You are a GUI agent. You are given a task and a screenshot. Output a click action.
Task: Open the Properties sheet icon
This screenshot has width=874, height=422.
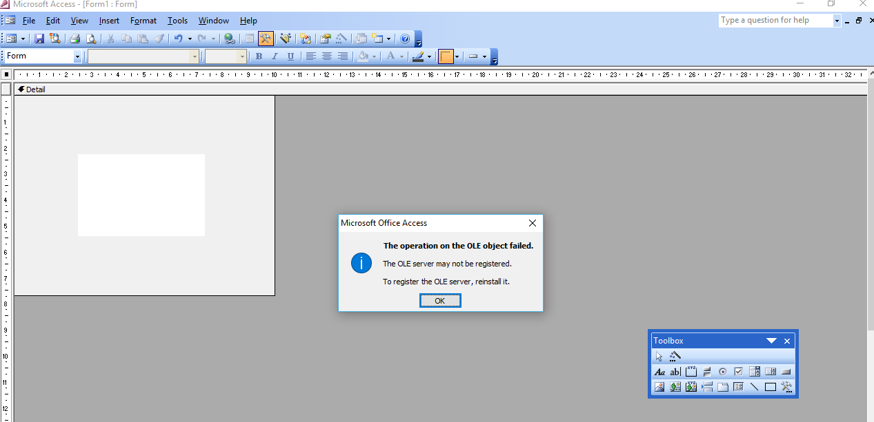tap(326, 39)
